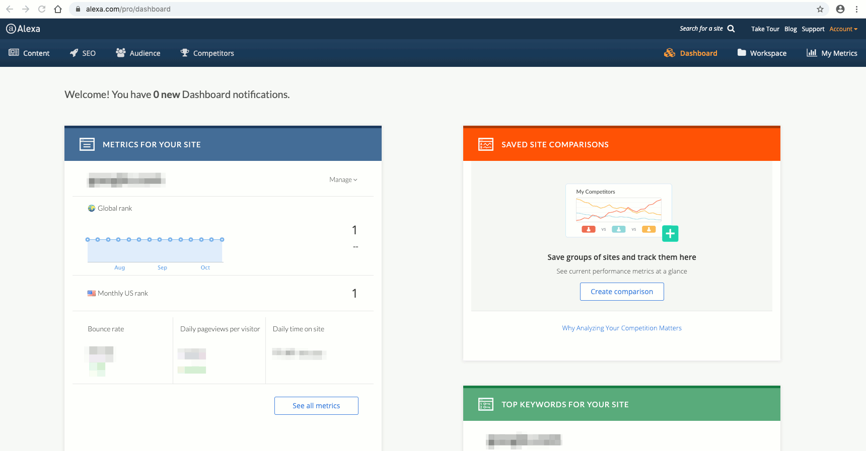
Task: Open the Audience menu
Action: coord(138,53)
